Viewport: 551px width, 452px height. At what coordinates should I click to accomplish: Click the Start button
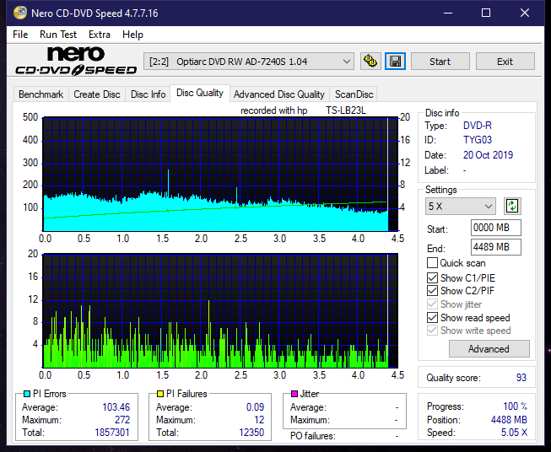(440, 62)
